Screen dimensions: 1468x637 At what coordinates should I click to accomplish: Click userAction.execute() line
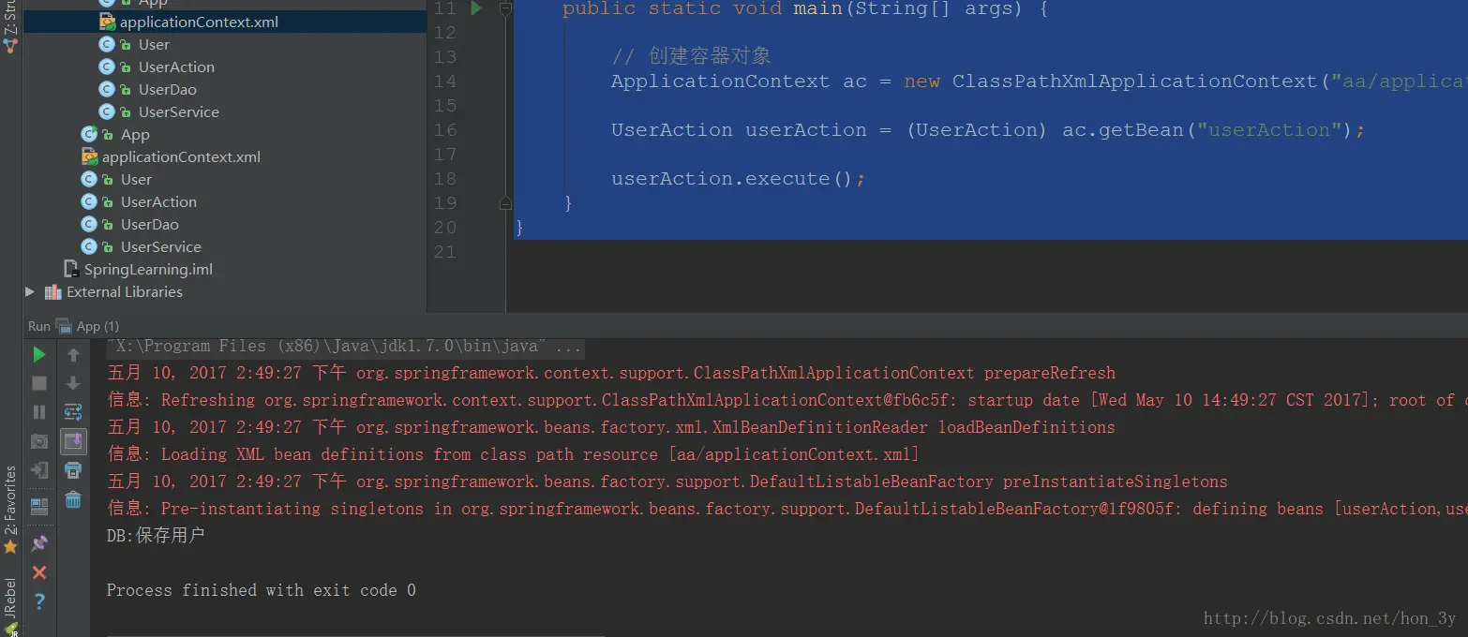[738, 179]
